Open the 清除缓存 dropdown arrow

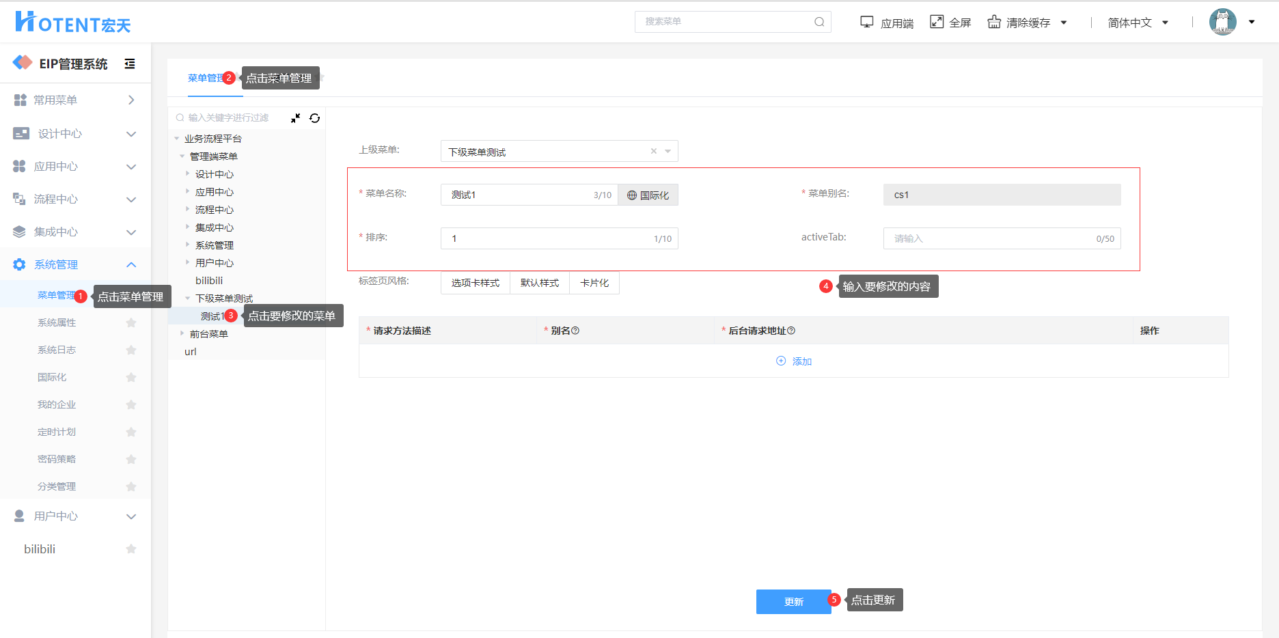[1064, 23]
